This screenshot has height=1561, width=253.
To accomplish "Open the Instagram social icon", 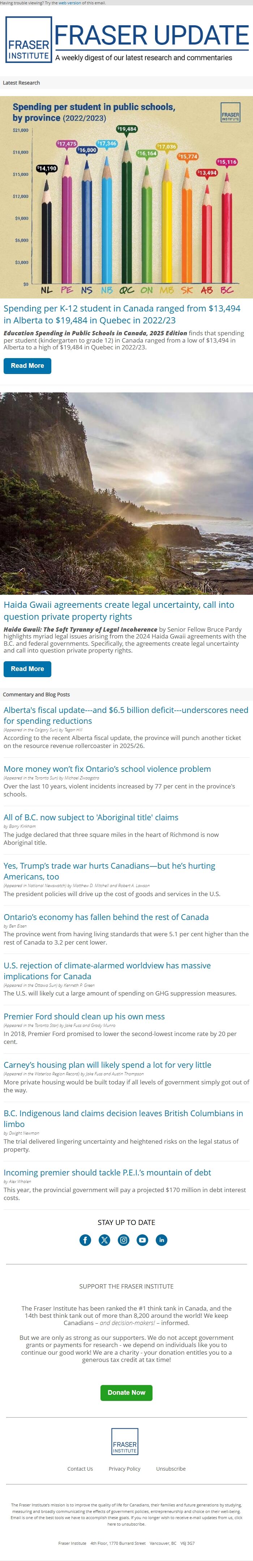I will pos(124,1240).
